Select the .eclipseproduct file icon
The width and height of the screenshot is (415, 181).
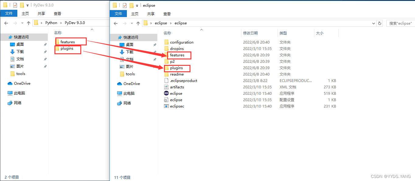point(166,80)
